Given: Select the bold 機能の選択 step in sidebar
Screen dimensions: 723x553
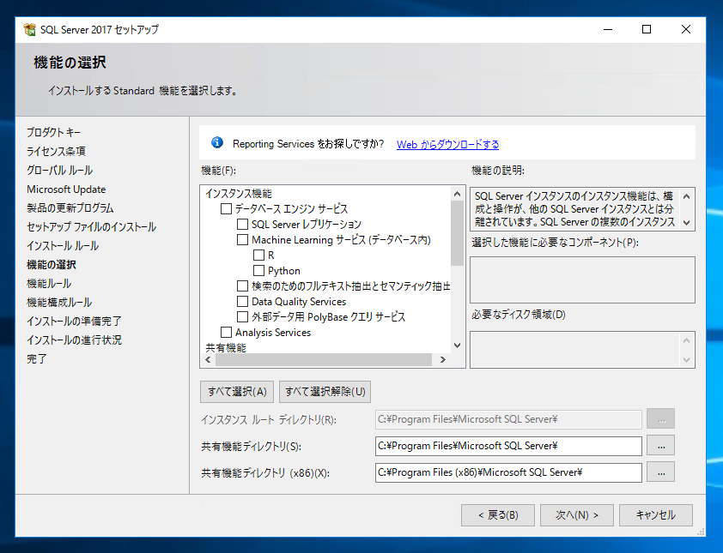Looking at the screenshot, I should pyautogui.click(x=52, y=265).
